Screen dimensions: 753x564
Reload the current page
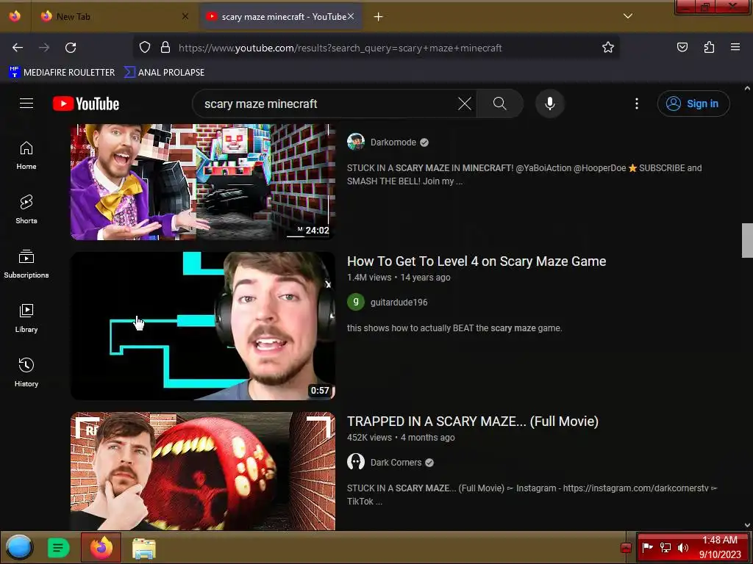[71, 48]
